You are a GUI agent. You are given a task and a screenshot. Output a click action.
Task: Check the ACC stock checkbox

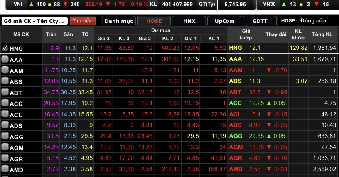5,103
